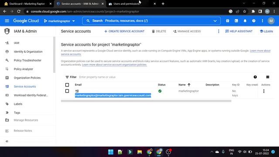Image resolution: width=279 pixels, height=157 pixels.
Task: Reload the page
Action: [x=19, y=11]
